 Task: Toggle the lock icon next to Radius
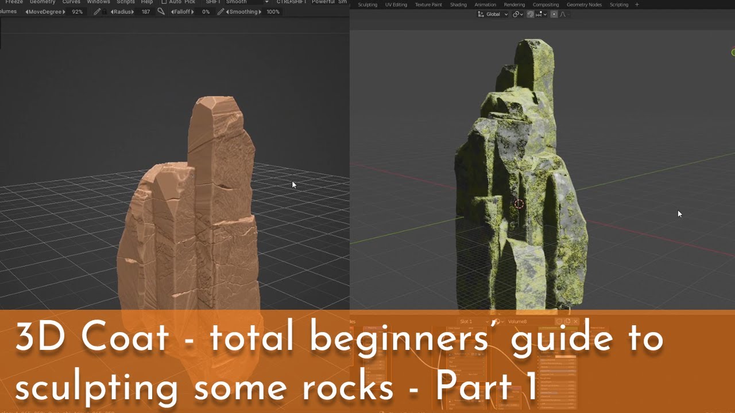pyautogui.click(x=104, y=12)
